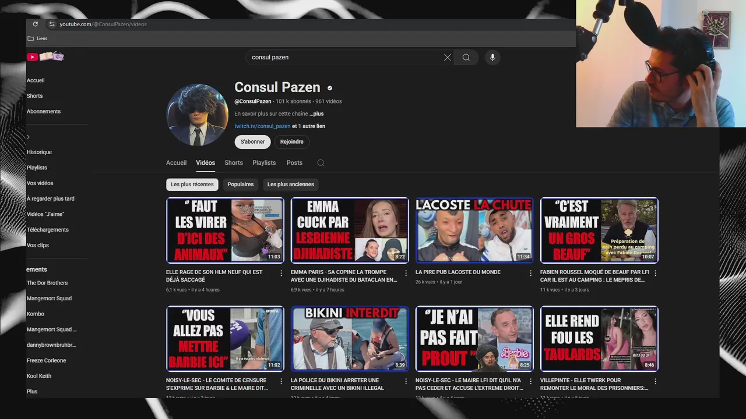746x419 pixels.
Task: Open Kool Keith subscription channel
Action: 39,376
